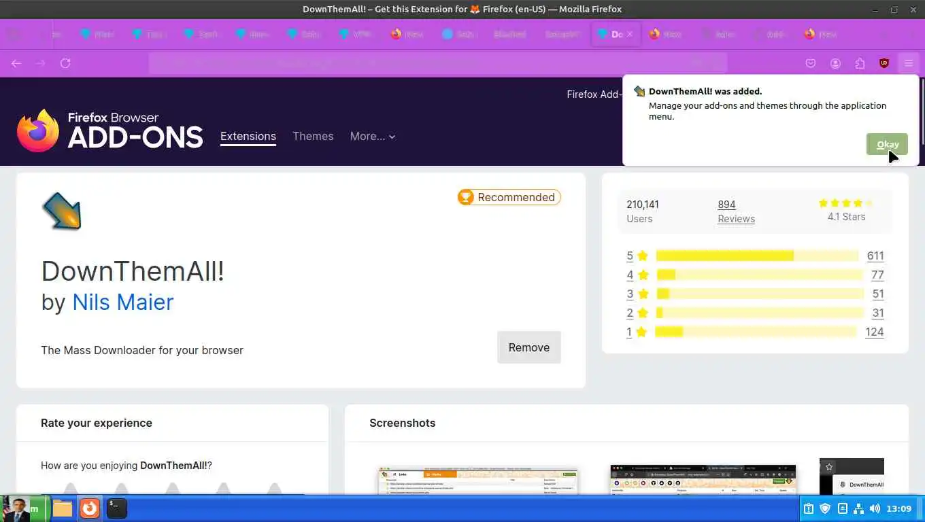Click the Remove button
The width and height of the screenshot is (925, 522).
[x=529, y=347]
